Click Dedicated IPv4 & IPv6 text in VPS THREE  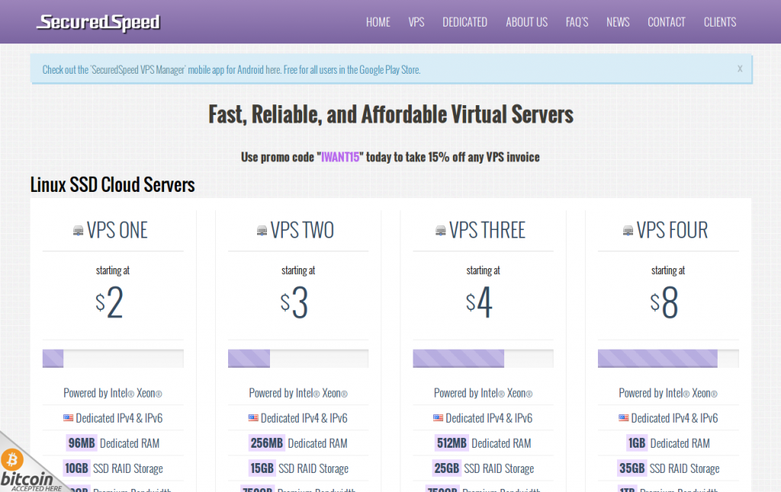[489, 418]
